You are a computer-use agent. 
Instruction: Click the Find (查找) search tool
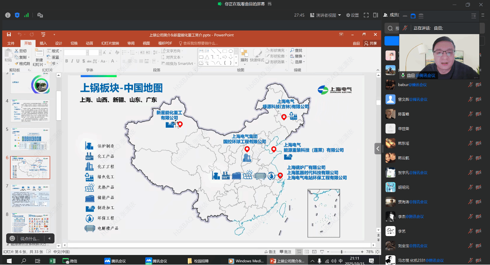pos(296,51)
